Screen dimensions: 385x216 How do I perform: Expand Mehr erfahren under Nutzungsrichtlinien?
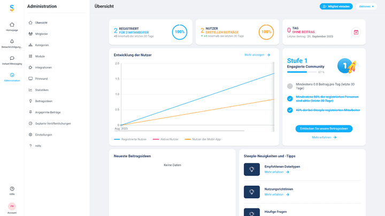(277, 195)
